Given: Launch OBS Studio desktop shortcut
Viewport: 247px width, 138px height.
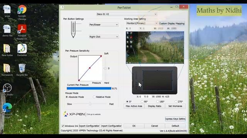Looking at the screenshot, I should (7, 89).
